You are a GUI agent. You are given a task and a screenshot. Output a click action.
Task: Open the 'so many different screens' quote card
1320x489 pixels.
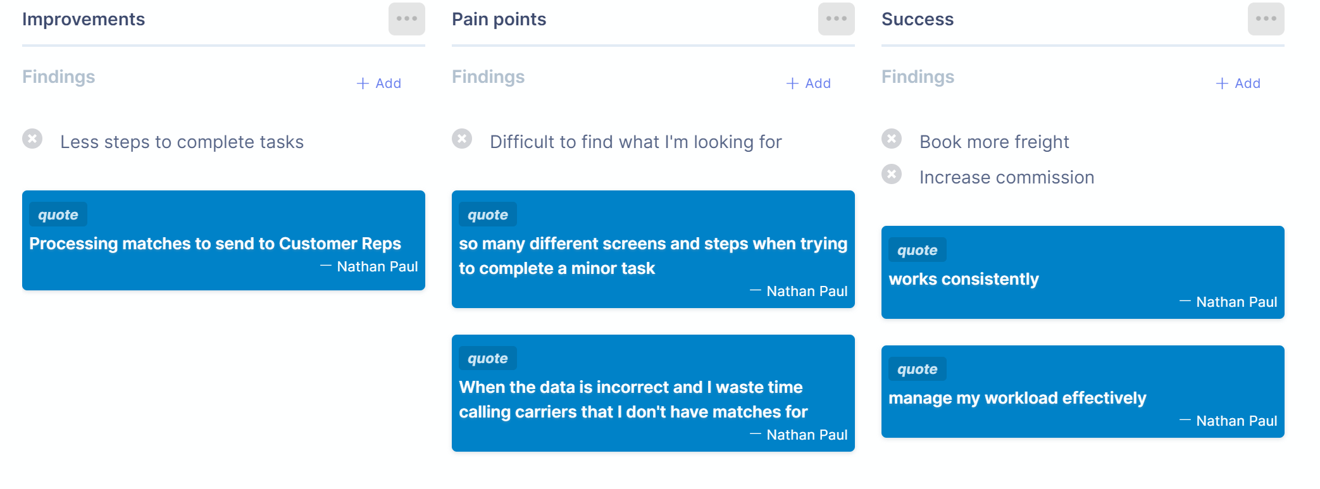(x=653, y=249)
